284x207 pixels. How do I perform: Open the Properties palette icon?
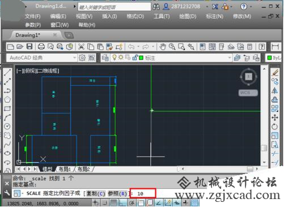pyautogui.click(x=202, y=47)
